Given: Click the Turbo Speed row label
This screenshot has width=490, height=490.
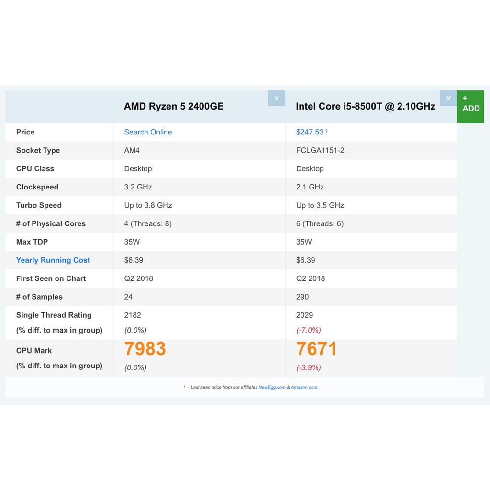Looking at the screenshot, I should (39, 205).
